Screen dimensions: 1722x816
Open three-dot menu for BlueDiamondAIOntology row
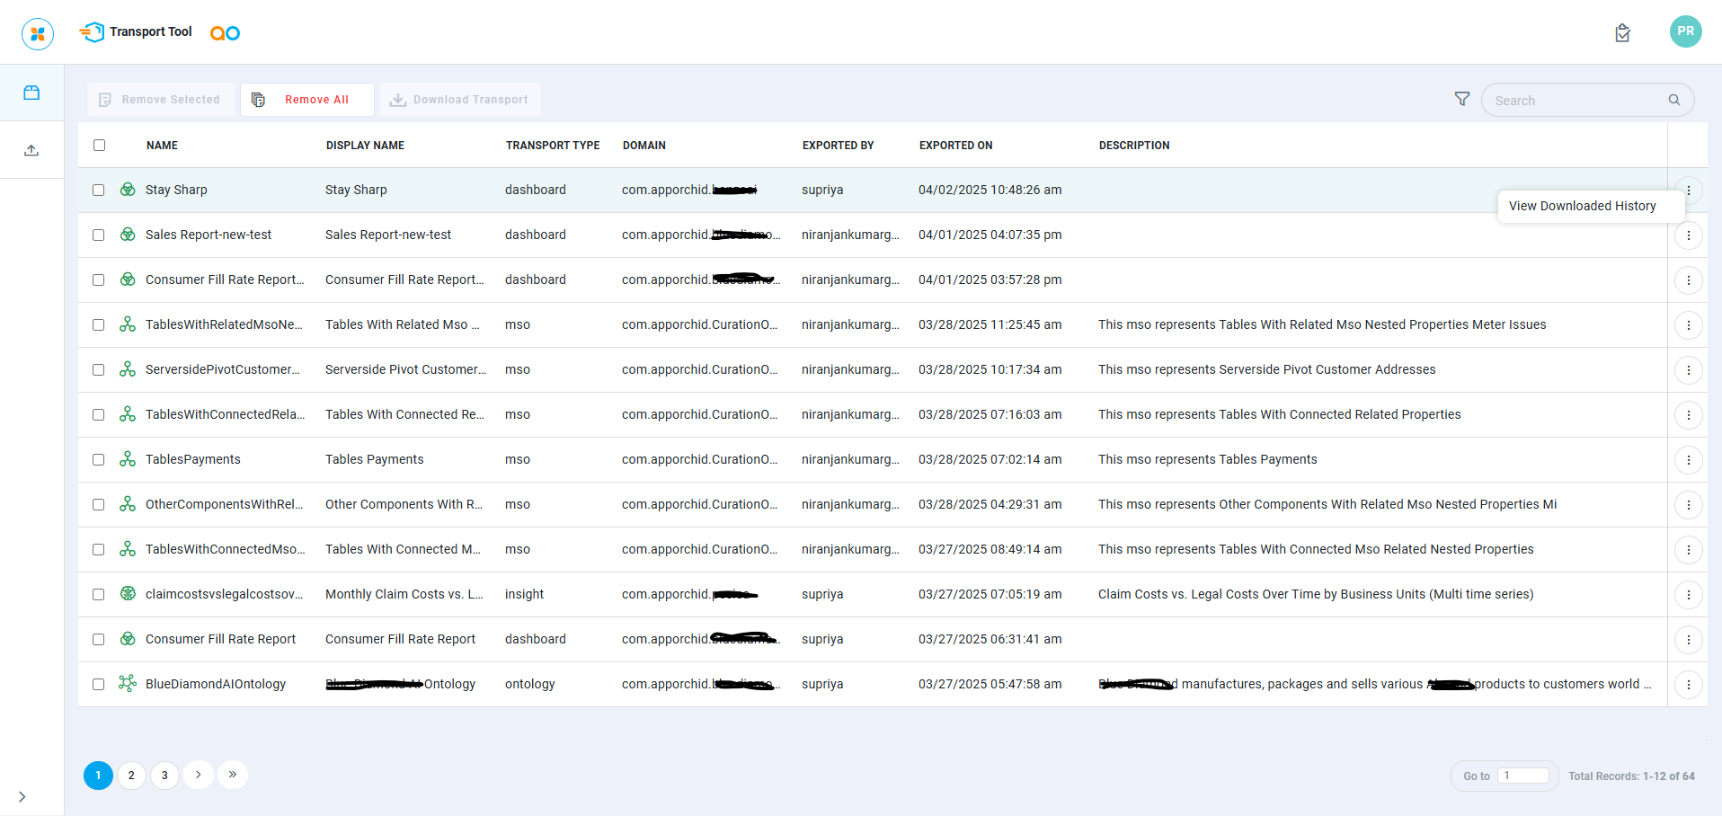point(1688,685)
